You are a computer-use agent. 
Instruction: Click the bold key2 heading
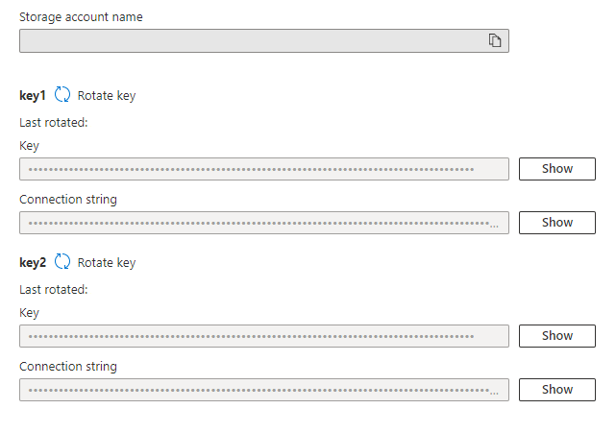(33, 262)
